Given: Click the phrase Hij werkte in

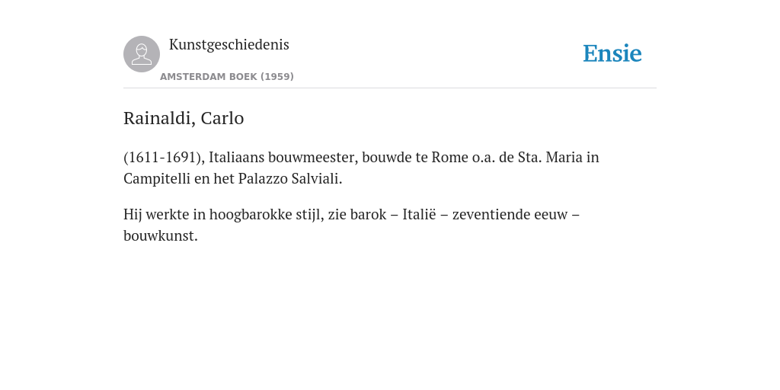Looking at the screenshot, I should tap(165, 214).
